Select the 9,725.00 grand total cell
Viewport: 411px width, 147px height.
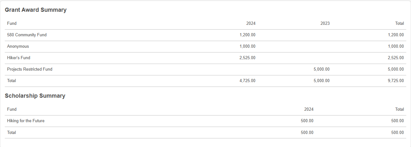[x=396, y=81]
